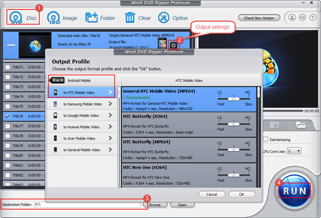Check the Title78 checkbox
The height and width of the screenshot is (218, 321).
[x=8, y=136]
